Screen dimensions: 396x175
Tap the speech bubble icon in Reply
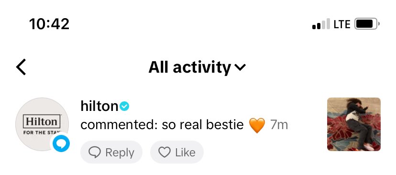pos(95,152)
